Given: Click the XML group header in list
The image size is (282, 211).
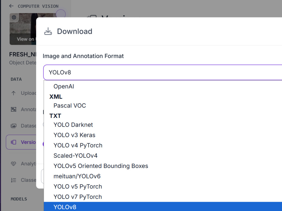Looking at the screenshot, I should 56,97.
